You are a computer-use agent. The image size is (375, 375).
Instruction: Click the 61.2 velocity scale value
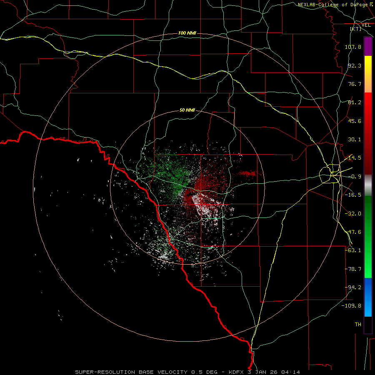point(355,102)
